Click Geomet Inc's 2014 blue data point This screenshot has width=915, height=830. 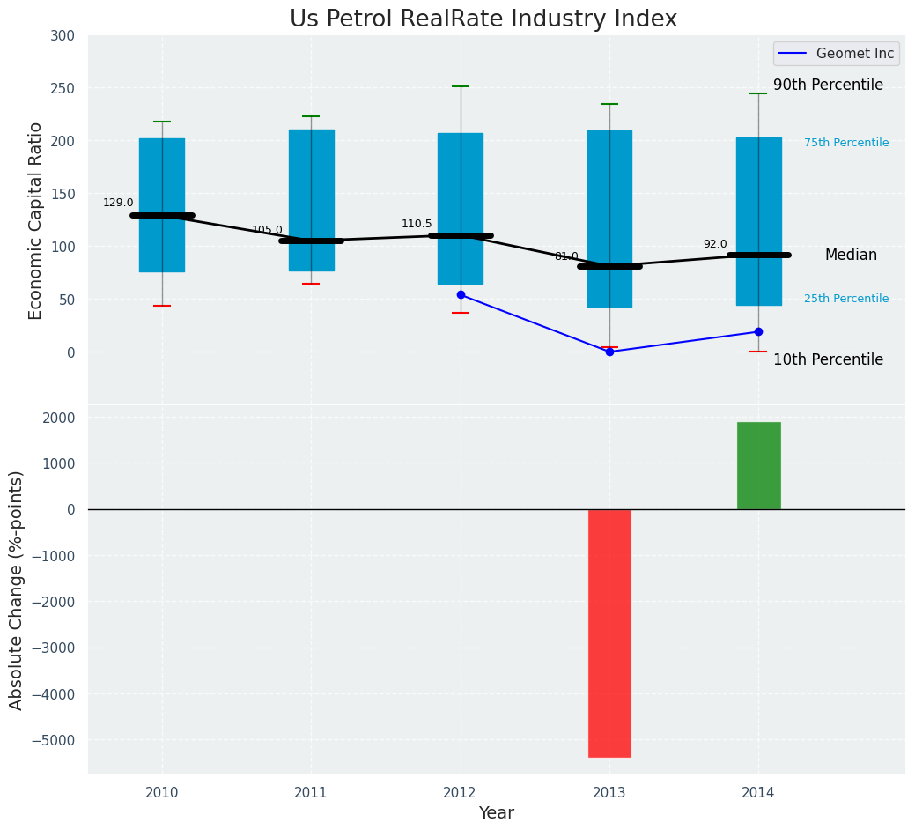[758, 332]
